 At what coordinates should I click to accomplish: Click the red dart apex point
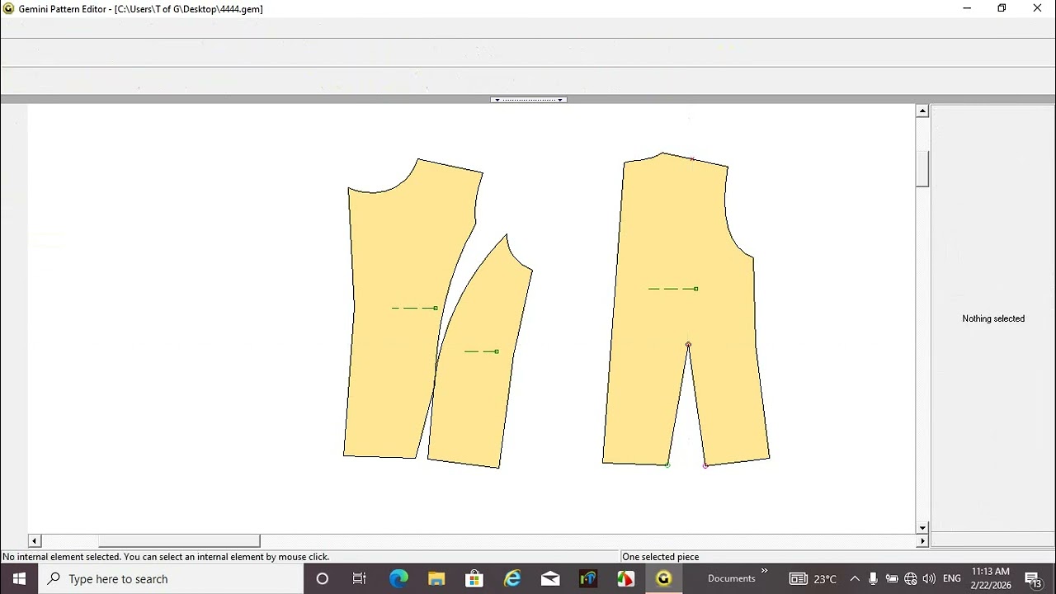688,345
